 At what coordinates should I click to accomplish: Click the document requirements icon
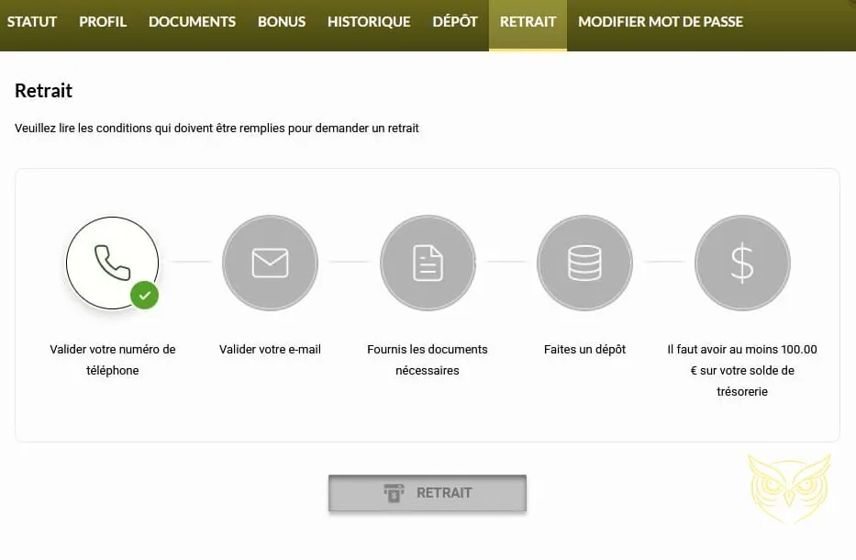428,263
